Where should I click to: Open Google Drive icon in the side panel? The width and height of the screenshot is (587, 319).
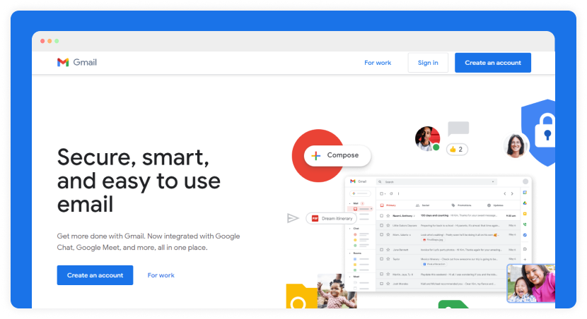[525, 203]
